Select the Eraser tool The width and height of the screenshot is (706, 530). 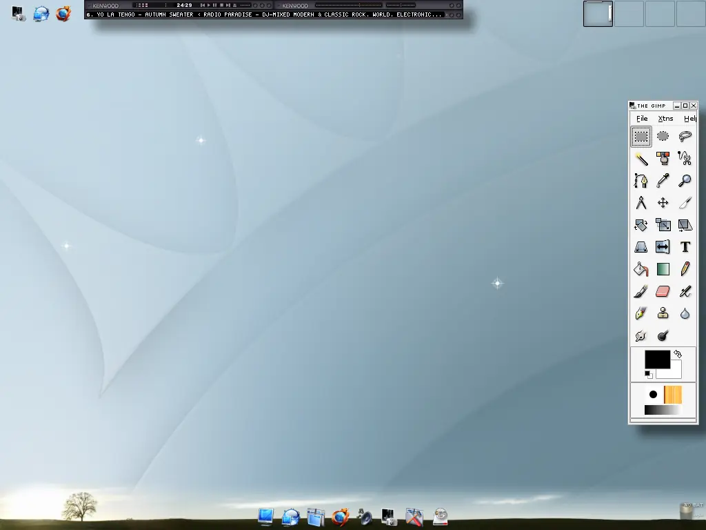pos(663,292)
